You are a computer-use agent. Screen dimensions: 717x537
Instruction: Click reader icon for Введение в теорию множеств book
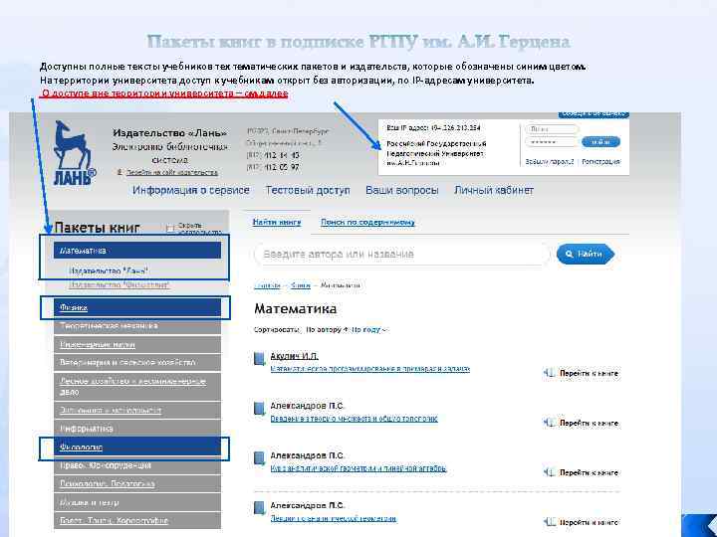(549, 423)
